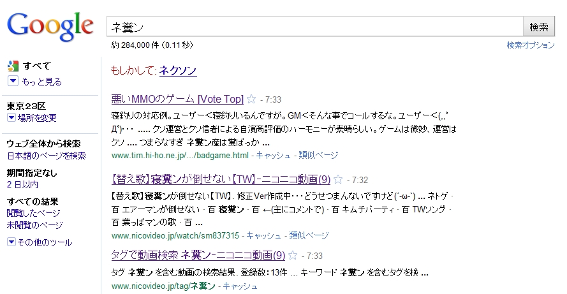Screen dimensions: 567x294
Task: Click the 場所を変更 link
Action: pyautogui.click(x=37, y=118)
